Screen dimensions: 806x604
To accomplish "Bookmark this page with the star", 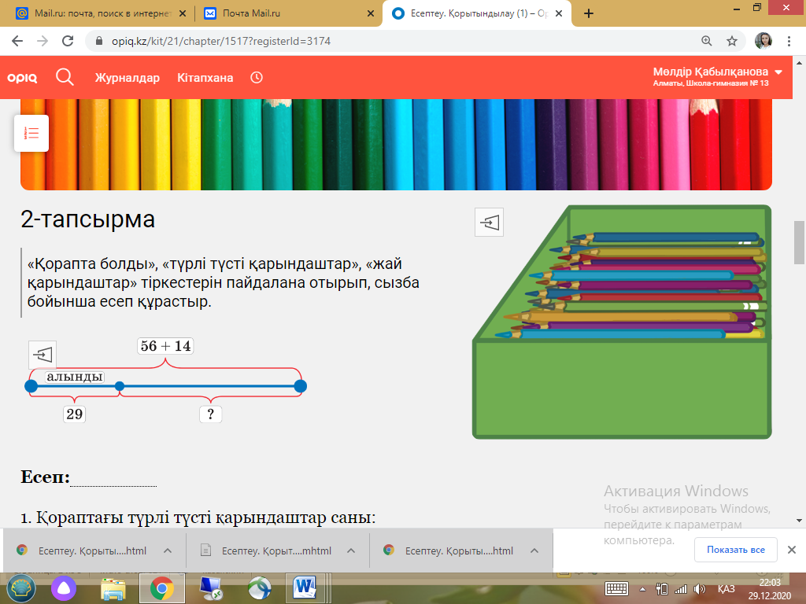I will click(x=732, y=41).
